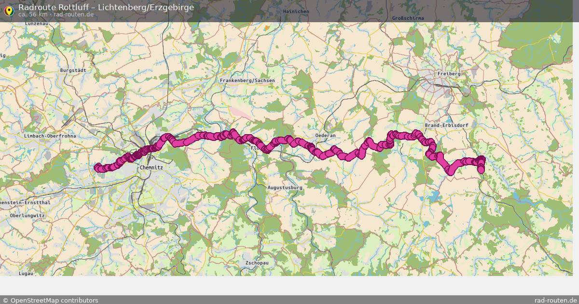Click the ca. 56 km subtitle text
579x304 pixels.
(33, 14)
